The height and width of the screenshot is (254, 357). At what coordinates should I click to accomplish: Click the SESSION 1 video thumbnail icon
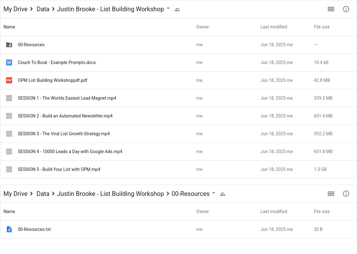9,98
